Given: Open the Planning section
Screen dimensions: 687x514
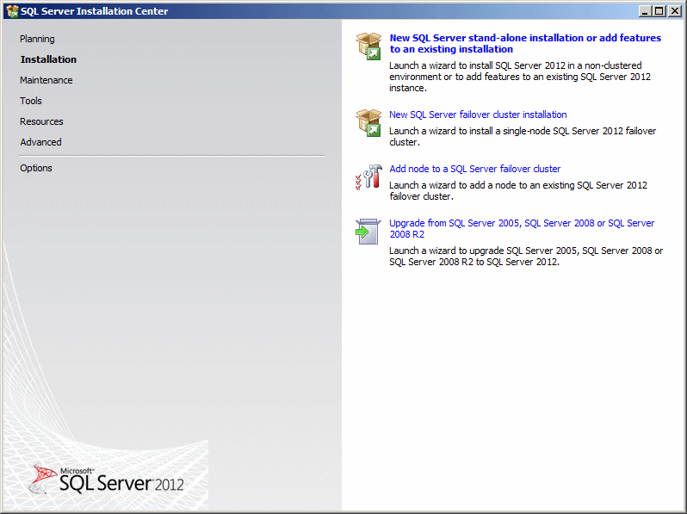Looking at the screenshot, I should coord(37,39).
